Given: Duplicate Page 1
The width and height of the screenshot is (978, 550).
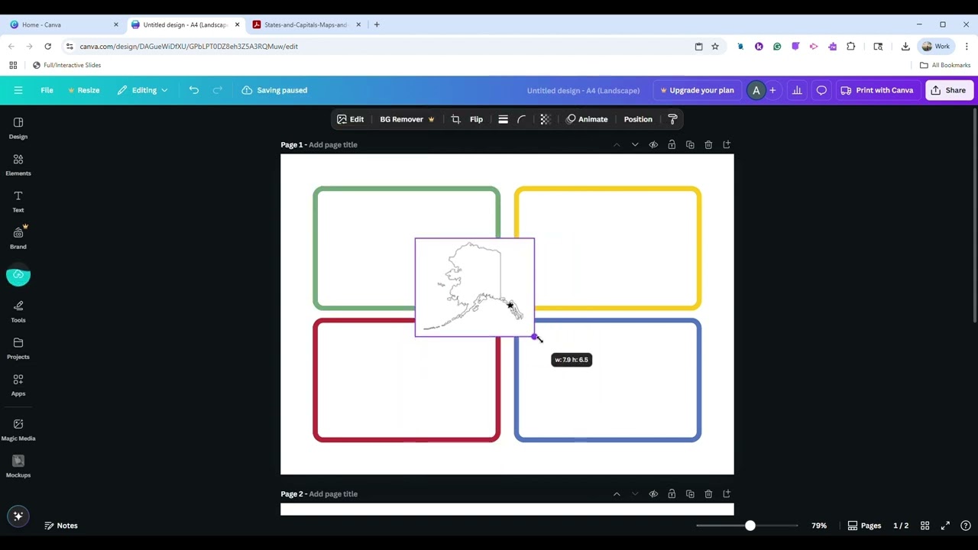Looking at the screenshot, I should click(x=690, y=144).
